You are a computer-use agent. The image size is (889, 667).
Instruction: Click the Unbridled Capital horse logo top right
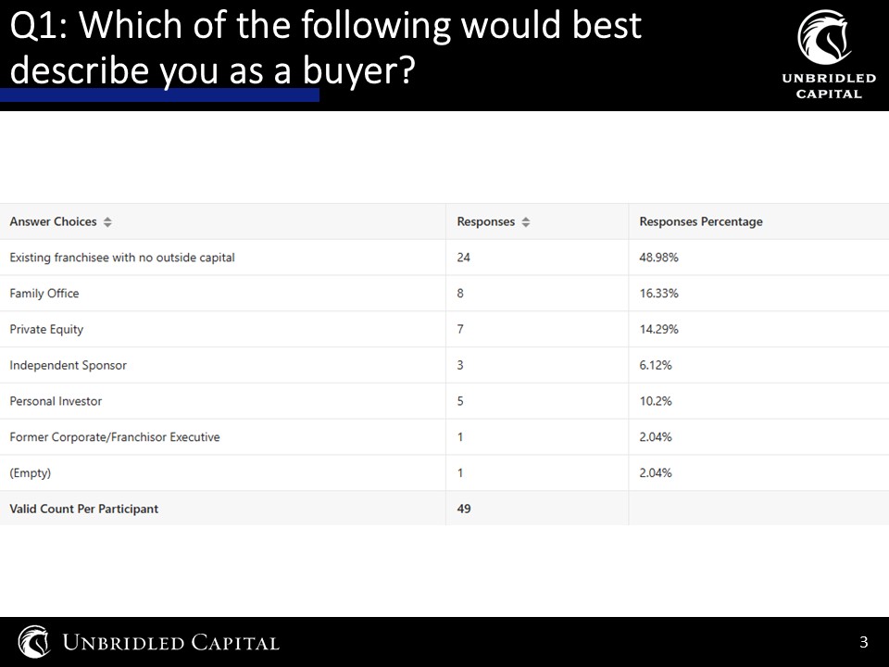pyautogui.click(x=825, y=37)
